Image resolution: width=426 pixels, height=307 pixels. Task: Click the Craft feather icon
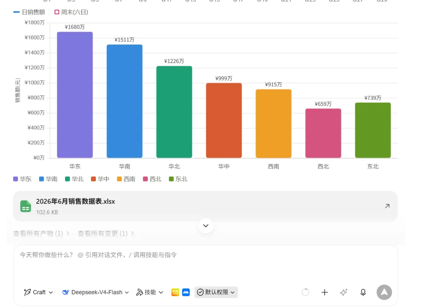point(27,292)
